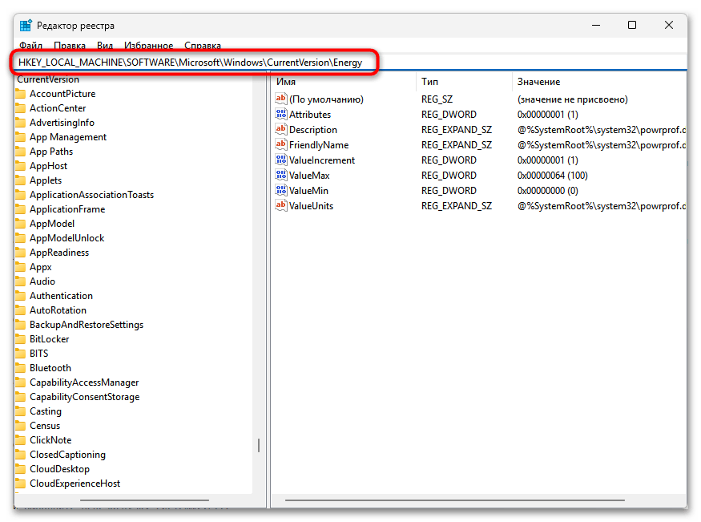Select the CapabilityConsentStorage key
The width and height of the screenshot is (701, 522).
point(84,397)
